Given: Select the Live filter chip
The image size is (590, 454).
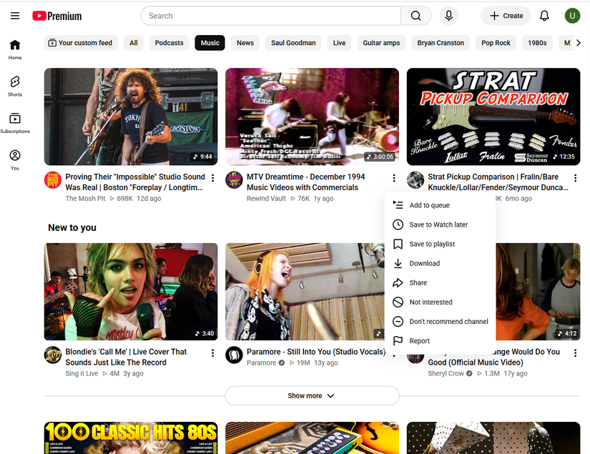Looking at the screenshot, I should click(x=339, y=43).
